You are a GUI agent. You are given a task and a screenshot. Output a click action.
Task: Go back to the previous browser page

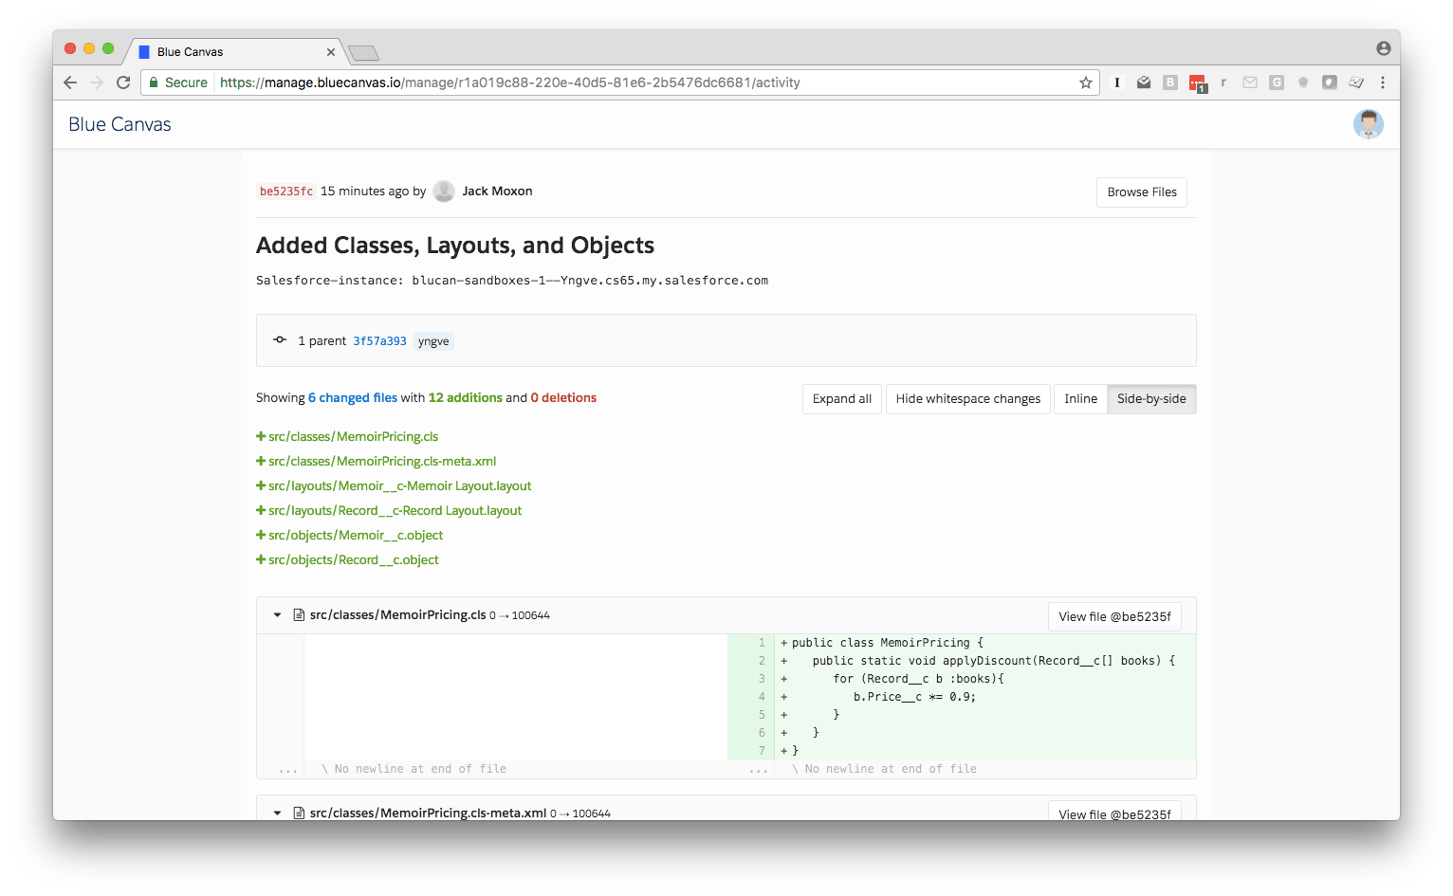[x=70, y=82]
